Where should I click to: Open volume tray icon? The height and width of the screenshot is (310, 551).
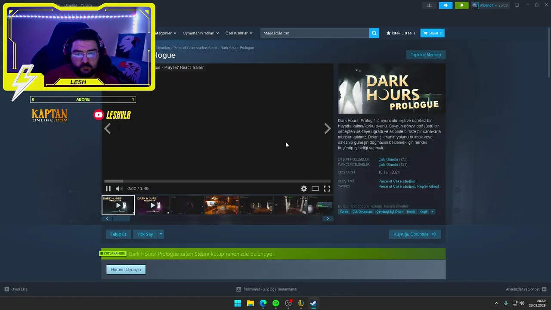click(x=522, y=303)
